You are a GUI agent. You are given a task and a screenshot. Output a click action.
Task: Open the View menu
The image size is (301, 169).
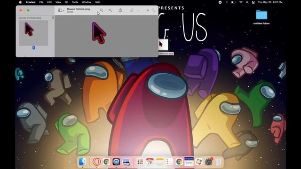pos(58,2)
